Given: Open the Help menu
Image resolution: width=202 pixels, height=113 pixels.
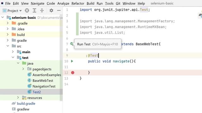Looking at the screenshot, I should coord(141,3).
